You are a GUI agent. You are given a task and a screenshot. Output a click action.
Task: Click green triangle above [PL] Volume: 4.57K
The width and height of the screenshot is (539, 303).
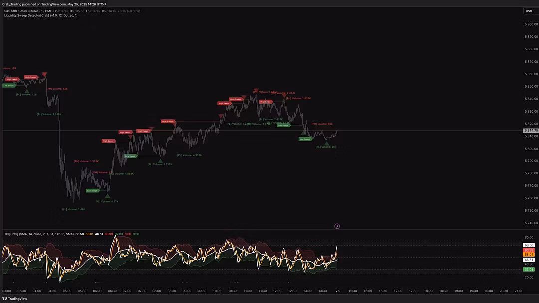[x=107, y=196]
